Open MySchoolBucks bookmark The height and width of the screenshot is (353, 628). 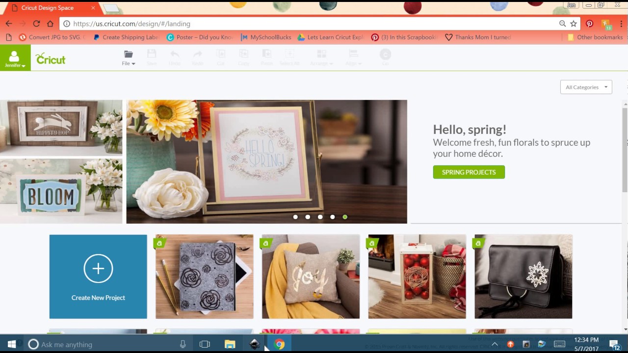[266, 37]
